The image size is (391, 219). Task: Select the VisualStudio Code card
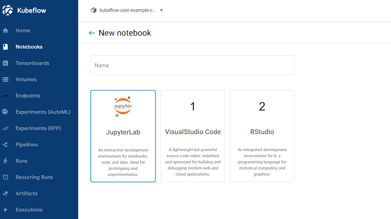click(193, 136)
